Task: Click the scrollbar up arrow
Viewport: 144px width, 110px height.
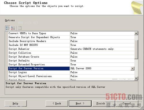Action: pos(136,33)
